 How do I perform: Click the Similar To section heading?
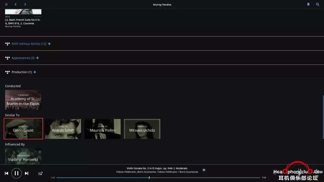(x=12, y=115)
